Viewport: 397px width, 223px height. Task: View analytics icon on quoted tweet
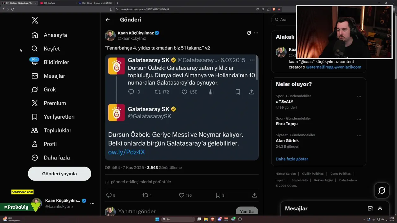click(x=211, y=92)
